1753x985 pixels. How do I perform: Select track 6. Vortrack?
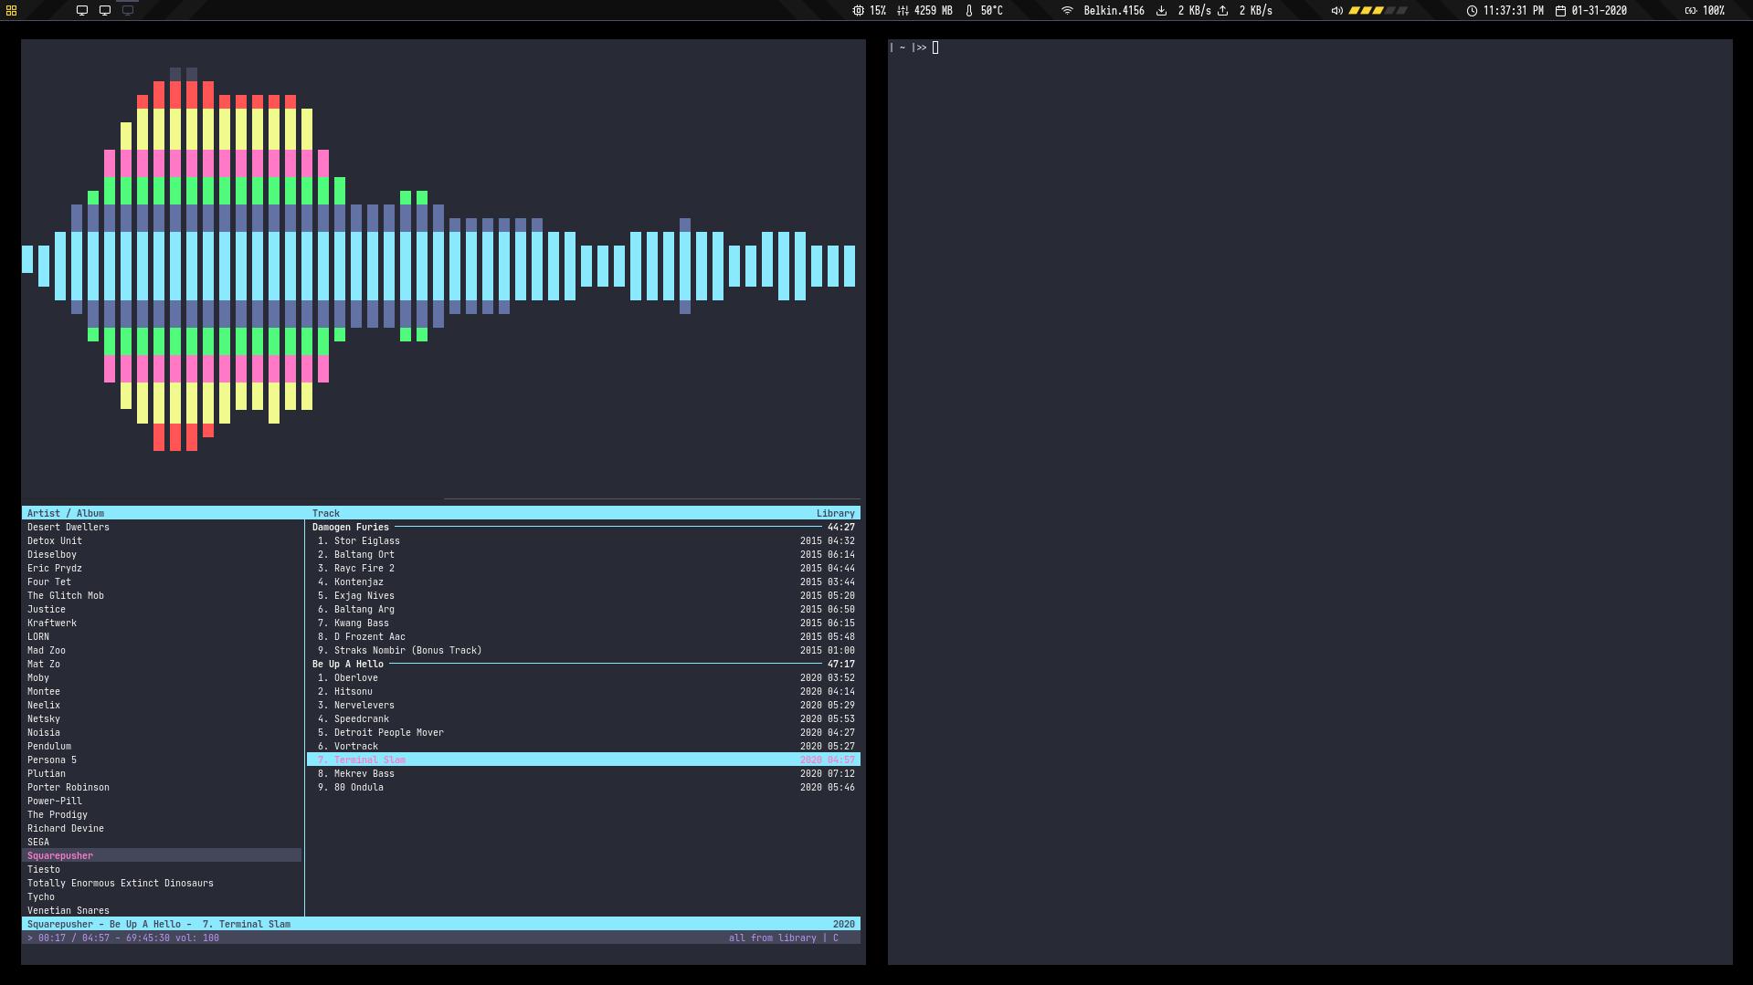[x=584, y=746]
